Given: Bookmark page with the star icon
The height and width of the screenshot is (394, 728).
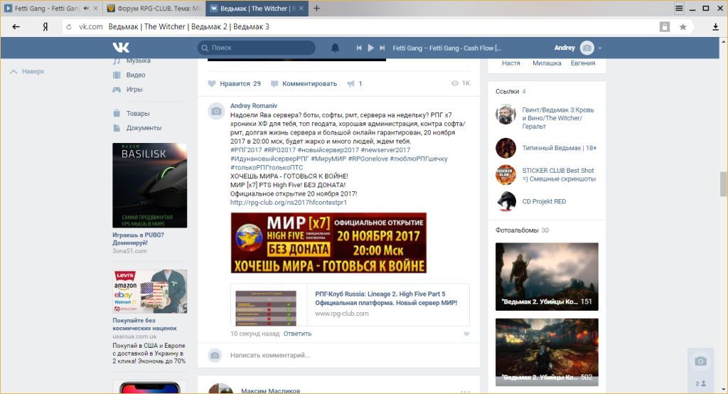Looking at the screenshot, I should point(682,27).
